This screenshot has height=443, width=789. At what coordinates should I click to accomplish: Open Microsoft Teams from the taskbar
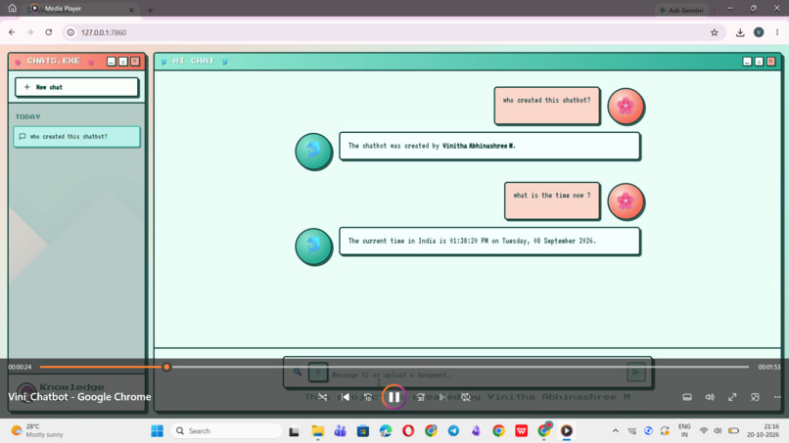[x=340, y=431]
